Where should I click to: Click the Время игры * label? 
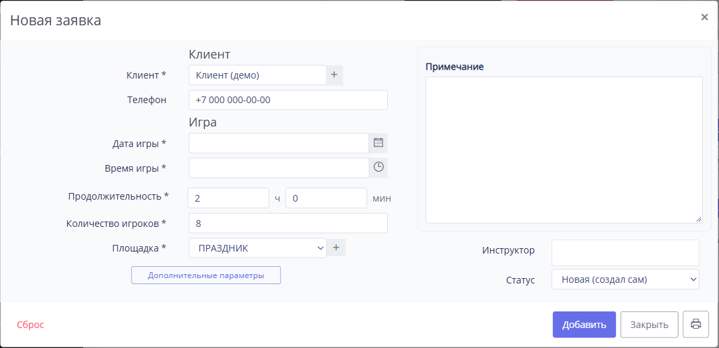point(135,168)
